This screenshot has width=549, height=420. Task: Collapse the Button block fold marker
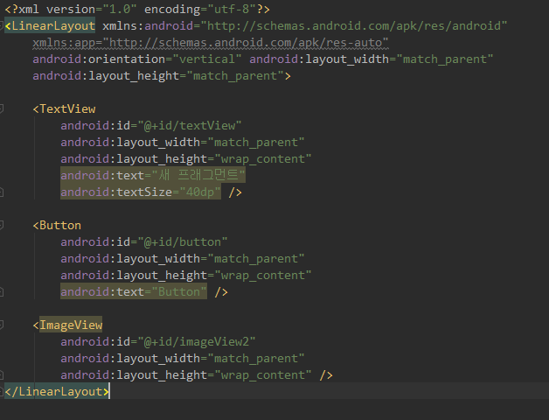point(2,225)
